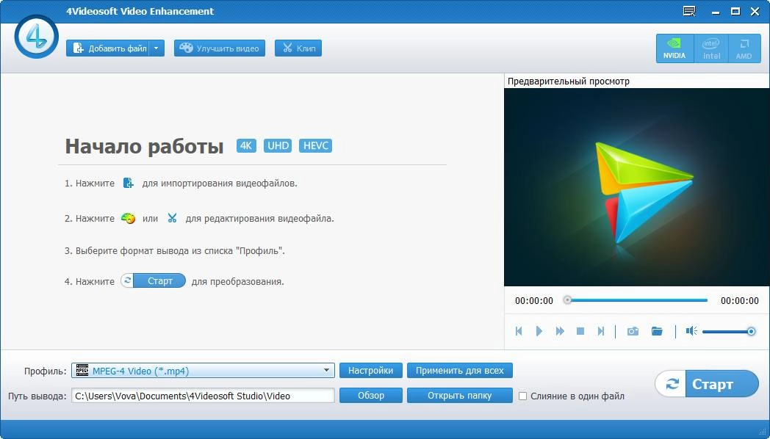Click the Настройки button
The image size is (770, 439).
371,370
